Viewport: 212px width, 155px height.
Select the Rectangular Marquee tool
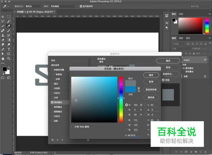click(9, 17)
